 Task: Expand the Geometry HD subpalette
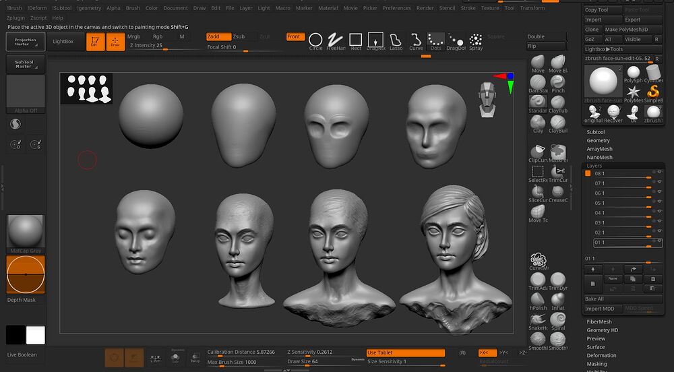point(602,330)
